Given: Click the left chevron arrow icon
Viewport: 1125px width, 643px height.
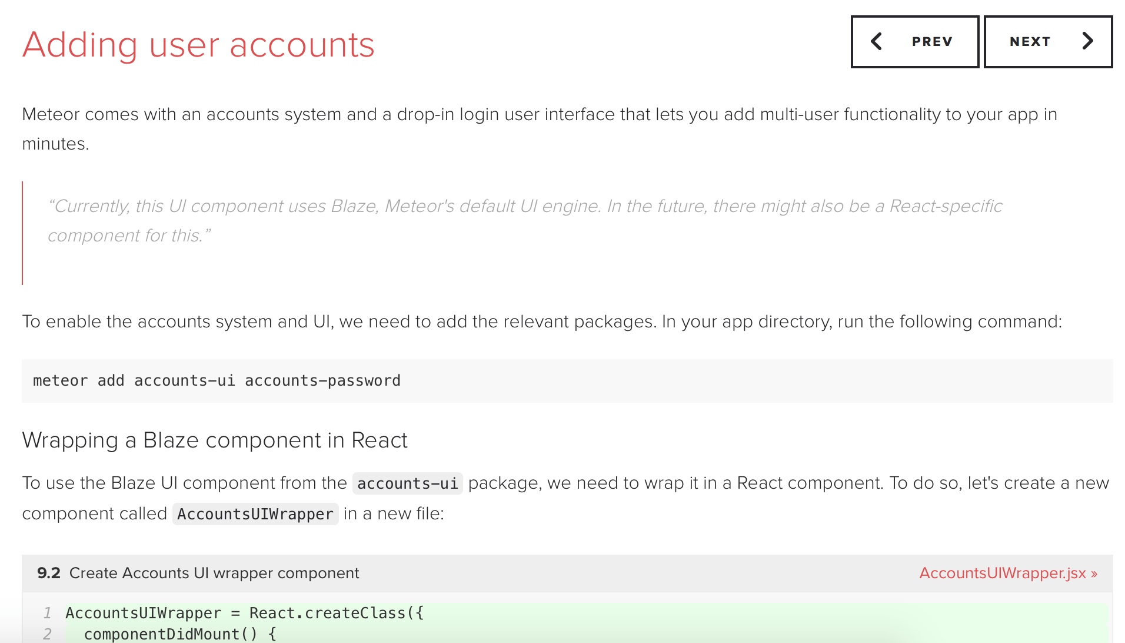Looking at the screenshot, I should click(876, 41).
